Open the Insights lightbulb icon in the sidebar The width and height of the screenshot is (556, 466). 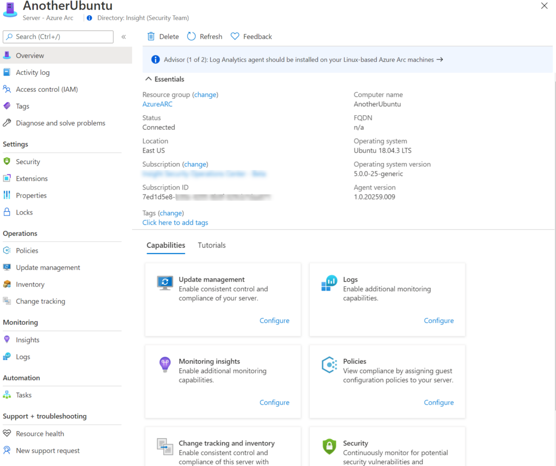click(7, 339)
